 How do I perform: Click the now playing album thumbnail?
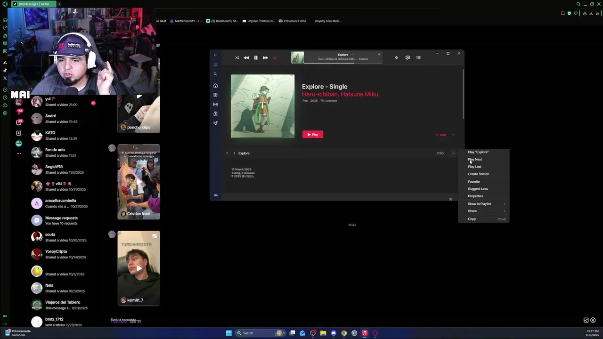[x=297, y=57]
